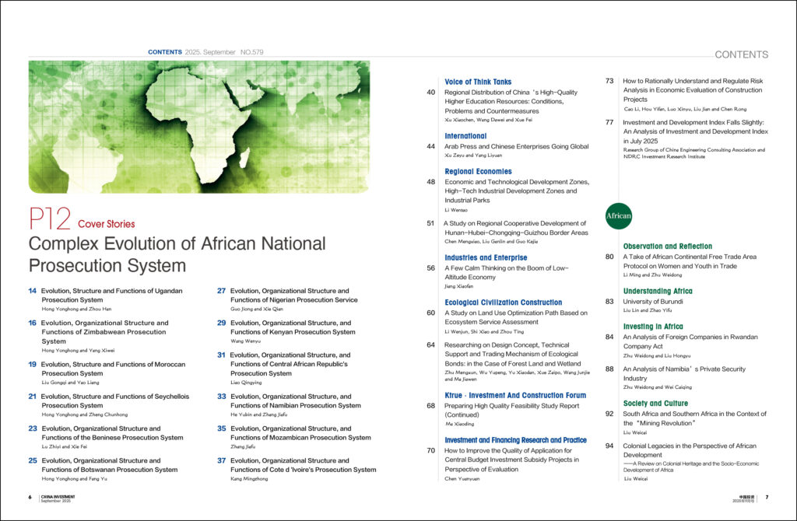This screenshot has width=797, height=521.
Task: Click the CONTENTS header at top right
Action: point(741,54)
